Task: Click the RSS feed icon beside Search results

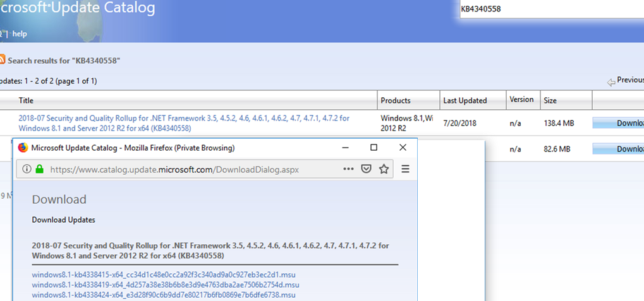Action: 2,59
